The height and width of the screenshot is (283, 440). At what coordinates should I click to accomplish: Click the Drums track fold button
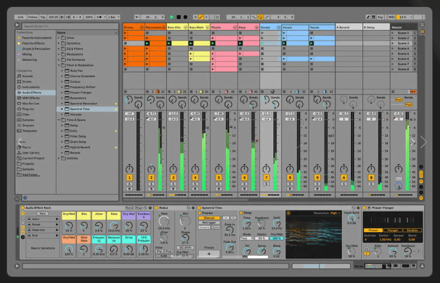[141, 27]
